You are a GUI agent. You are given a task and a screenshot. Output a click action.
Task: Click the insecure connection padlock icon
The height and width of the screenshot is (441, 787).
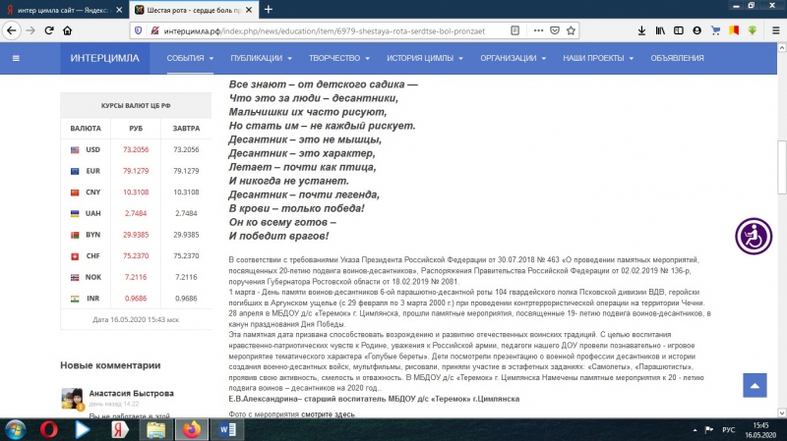click(x=154, y=30)
